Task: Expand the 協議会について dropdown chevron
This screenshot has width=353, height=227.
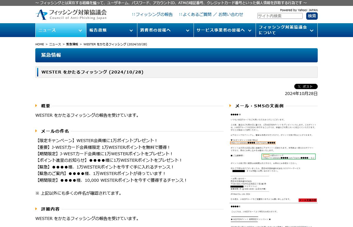Action: (312, 30)
